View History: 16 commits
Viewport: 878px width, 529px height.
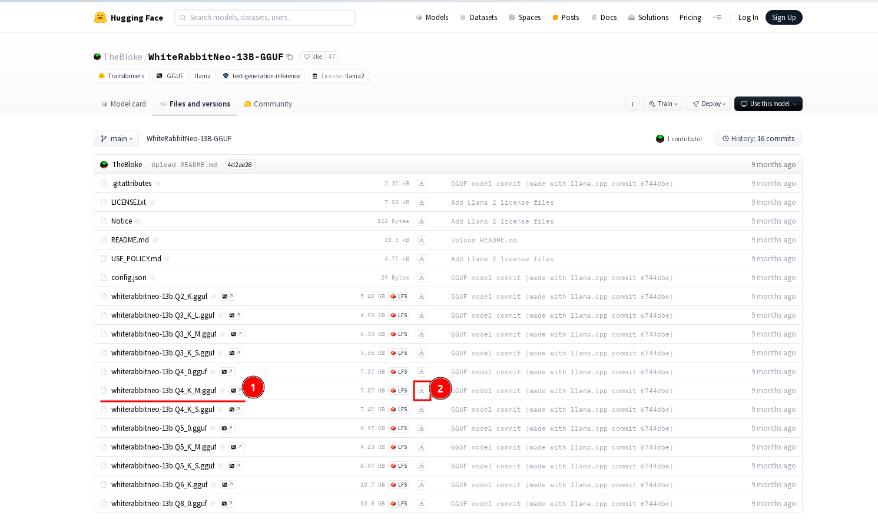pyautogui.click(x=758, y=139)
